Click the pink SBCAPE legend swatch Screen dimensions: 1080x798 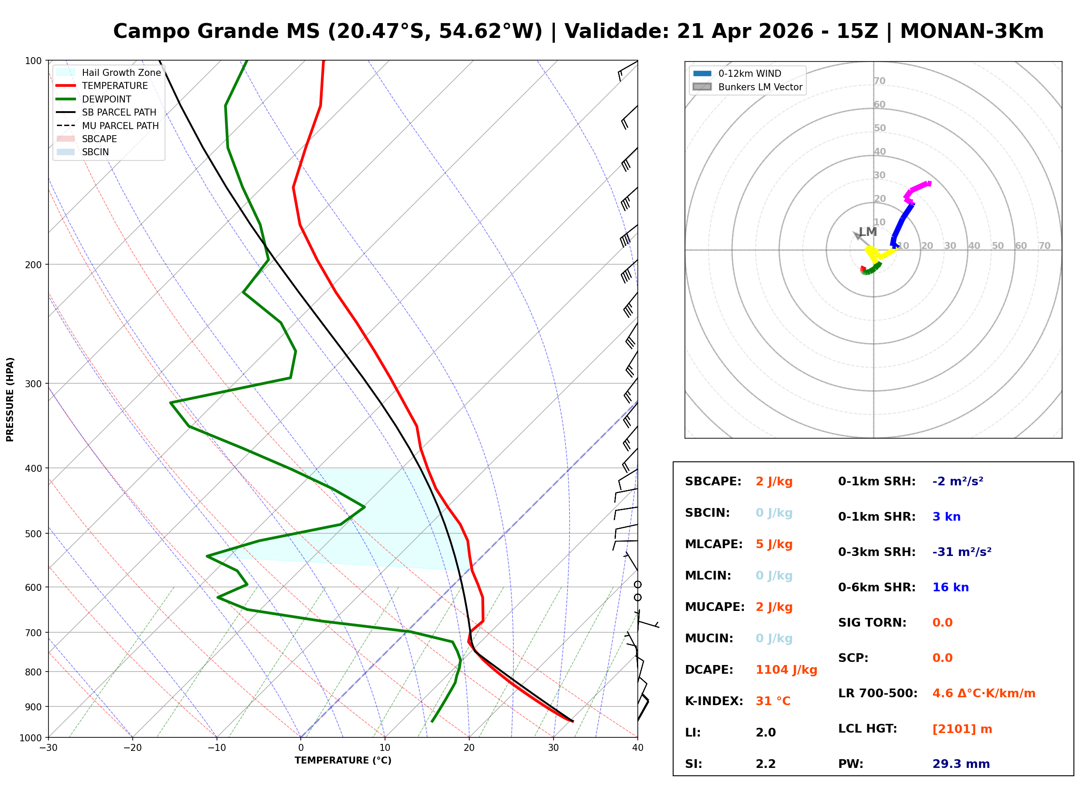tap(66, 139)
